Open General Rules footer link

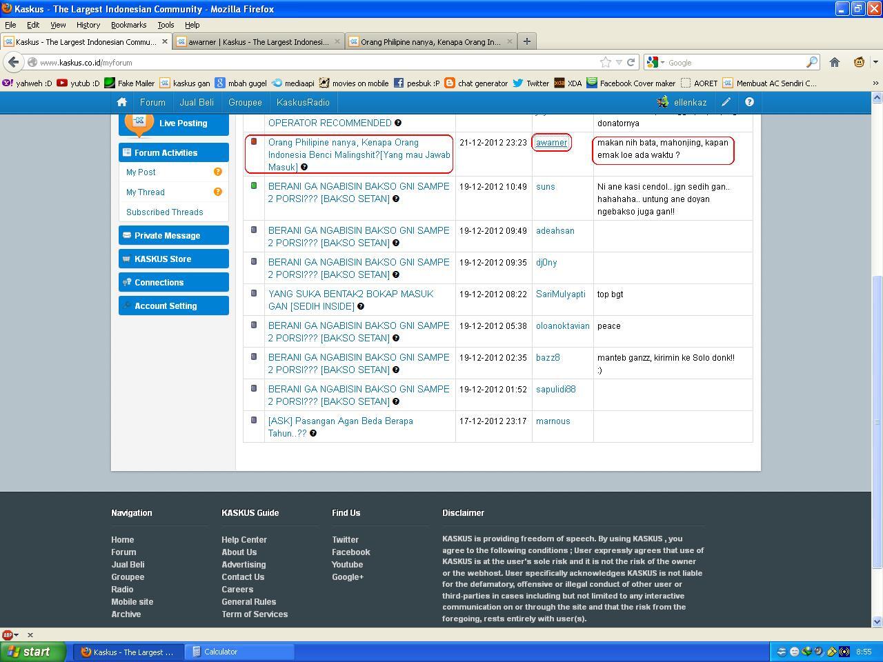tap(248, 602)
